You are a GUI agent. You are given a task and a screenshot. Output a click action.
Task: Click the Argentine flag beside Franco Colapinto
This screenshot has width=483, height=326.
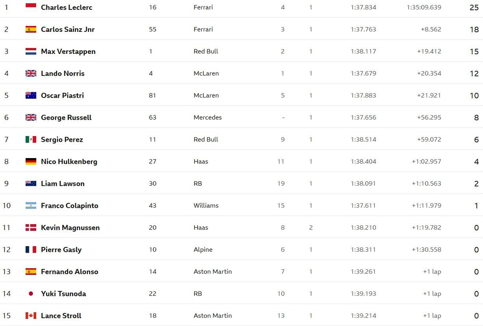pyautogui.click(x=31, y=205)
